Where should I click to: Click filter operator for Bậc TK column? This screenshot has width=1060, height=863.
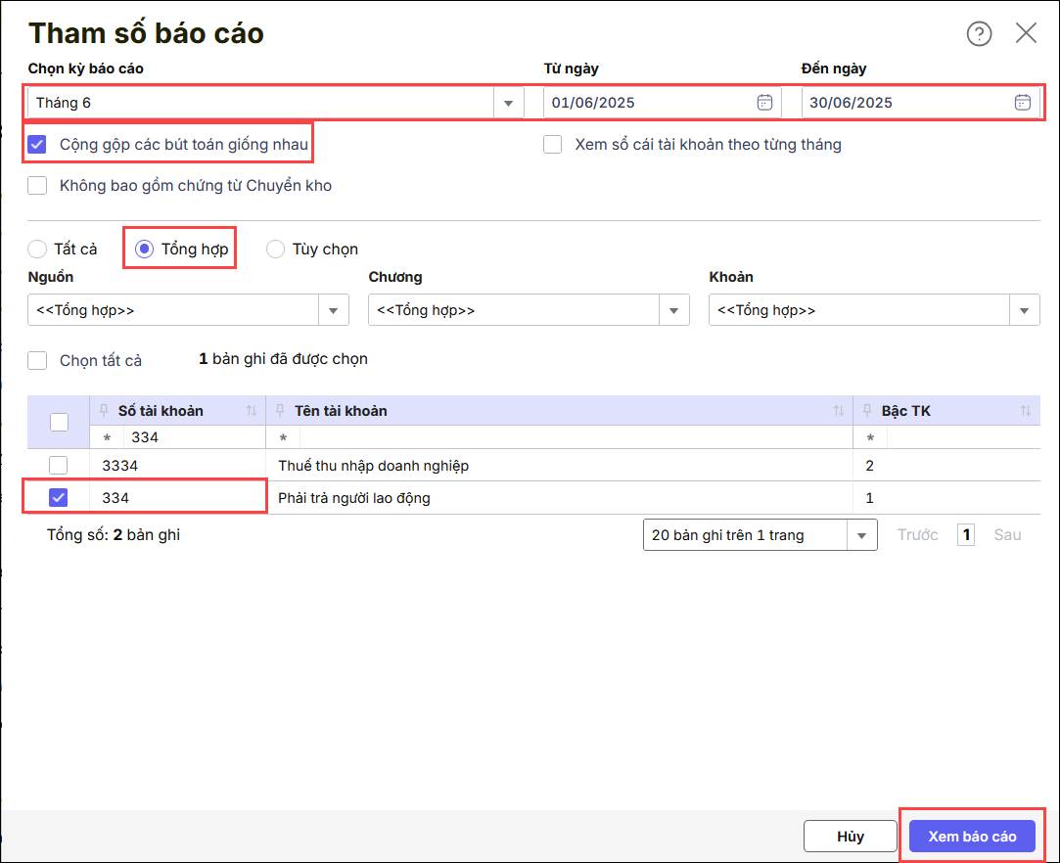click(x=870, y=437)
